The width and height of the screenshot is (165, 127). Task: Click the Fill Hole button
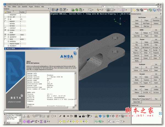pyautogui.click(x=156, y=33)
